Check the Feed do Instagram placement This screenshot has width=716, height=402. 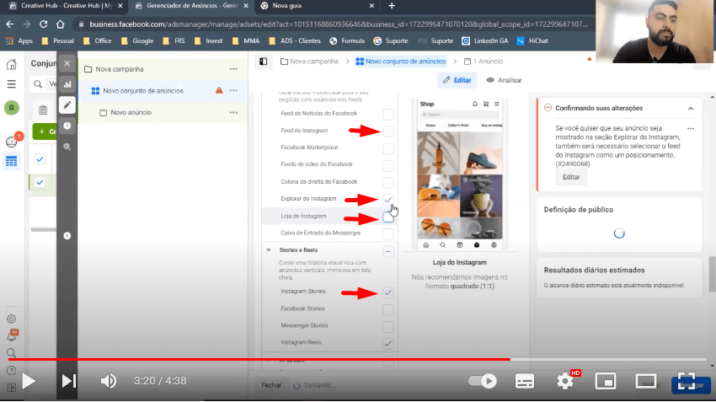[388, 131]
